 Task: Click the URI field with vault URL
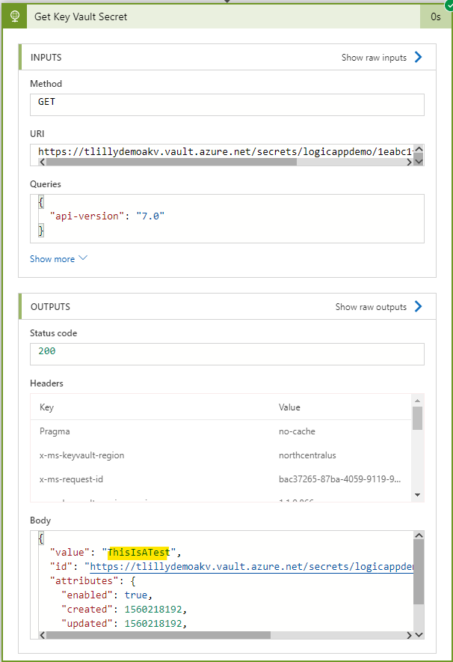(227, 155)
